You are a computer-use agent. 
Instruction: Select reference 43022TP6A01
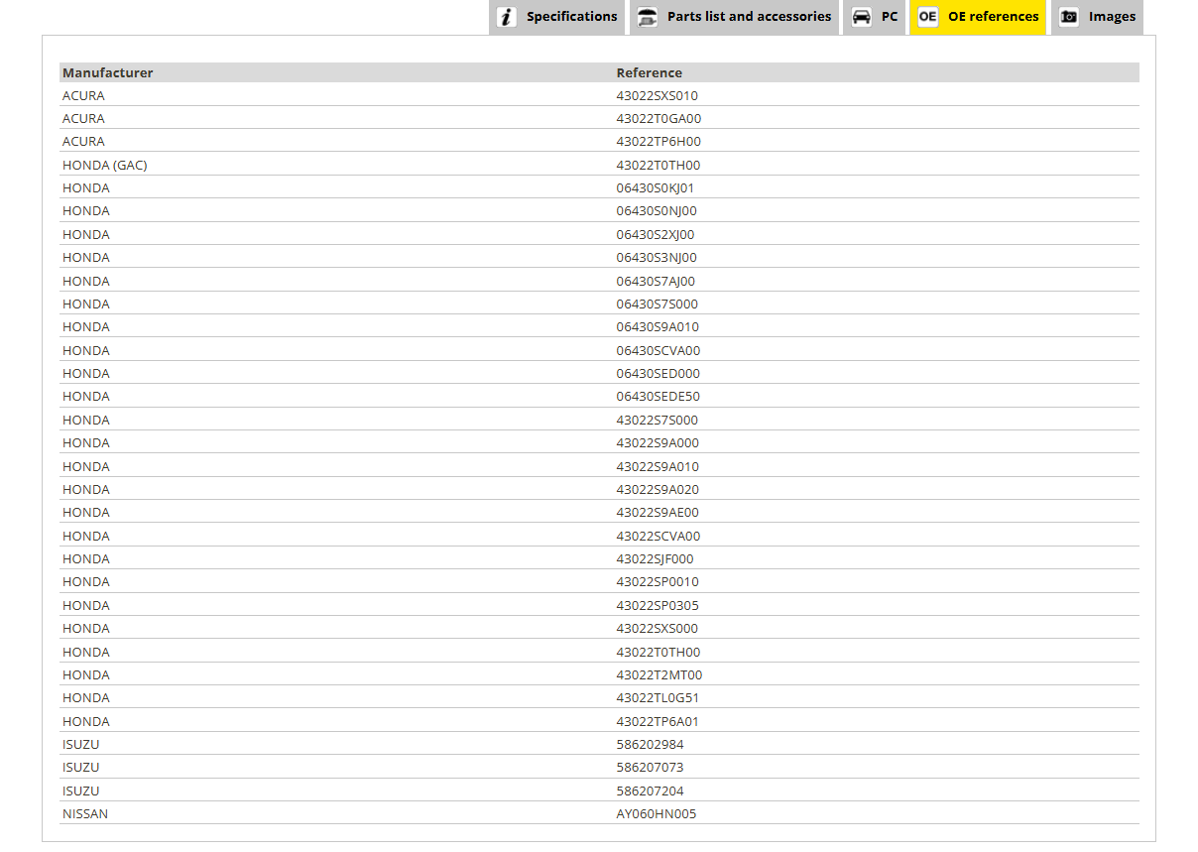[658, 721]
